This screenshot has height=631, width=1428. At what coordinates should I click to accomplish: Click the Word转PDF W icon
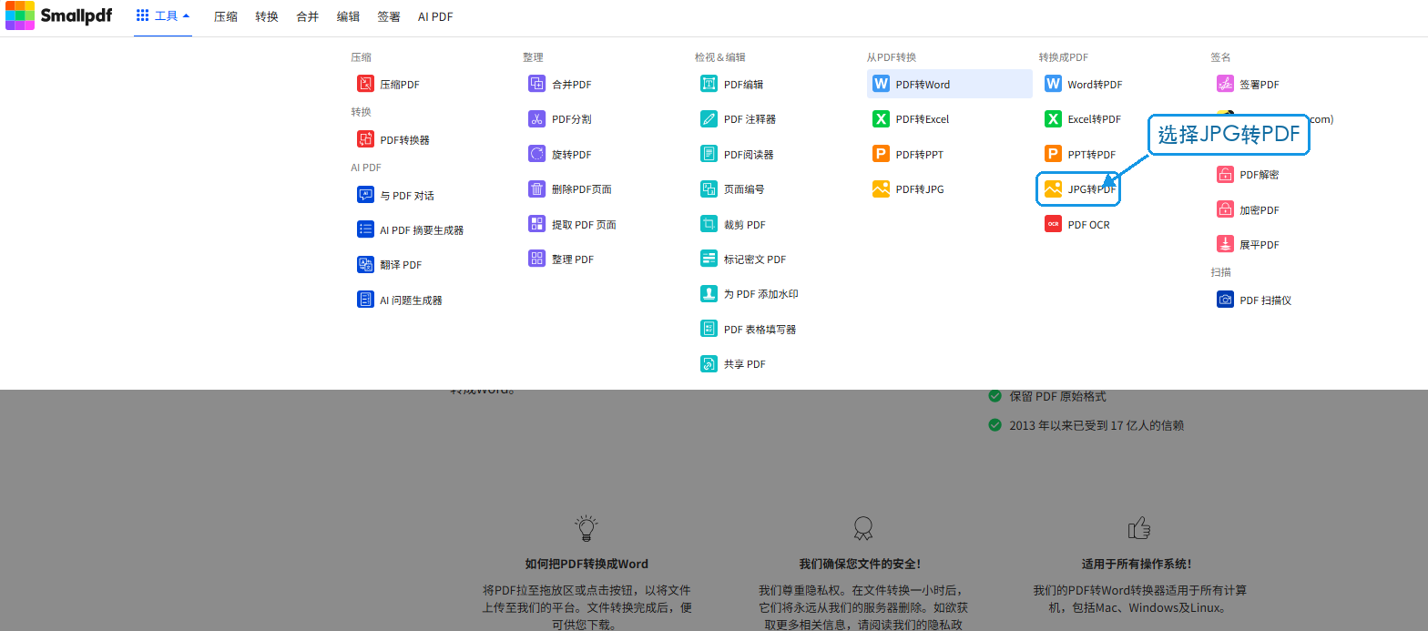(x=1053, y=84)
